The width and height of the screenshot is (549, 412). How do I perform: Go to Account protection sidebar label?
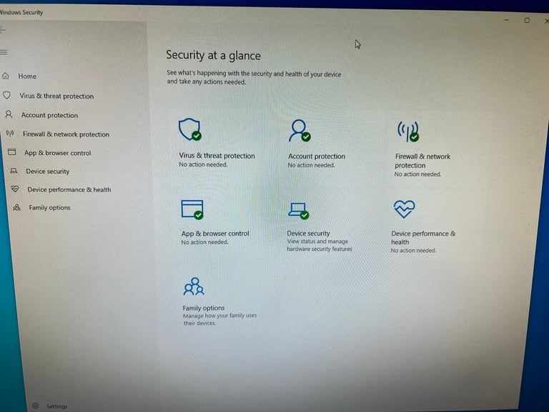[x=50, y=115]
